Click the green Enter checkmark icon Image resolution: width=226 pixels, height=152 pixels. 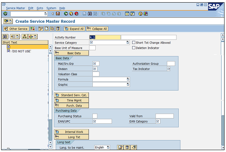[5, 14]
